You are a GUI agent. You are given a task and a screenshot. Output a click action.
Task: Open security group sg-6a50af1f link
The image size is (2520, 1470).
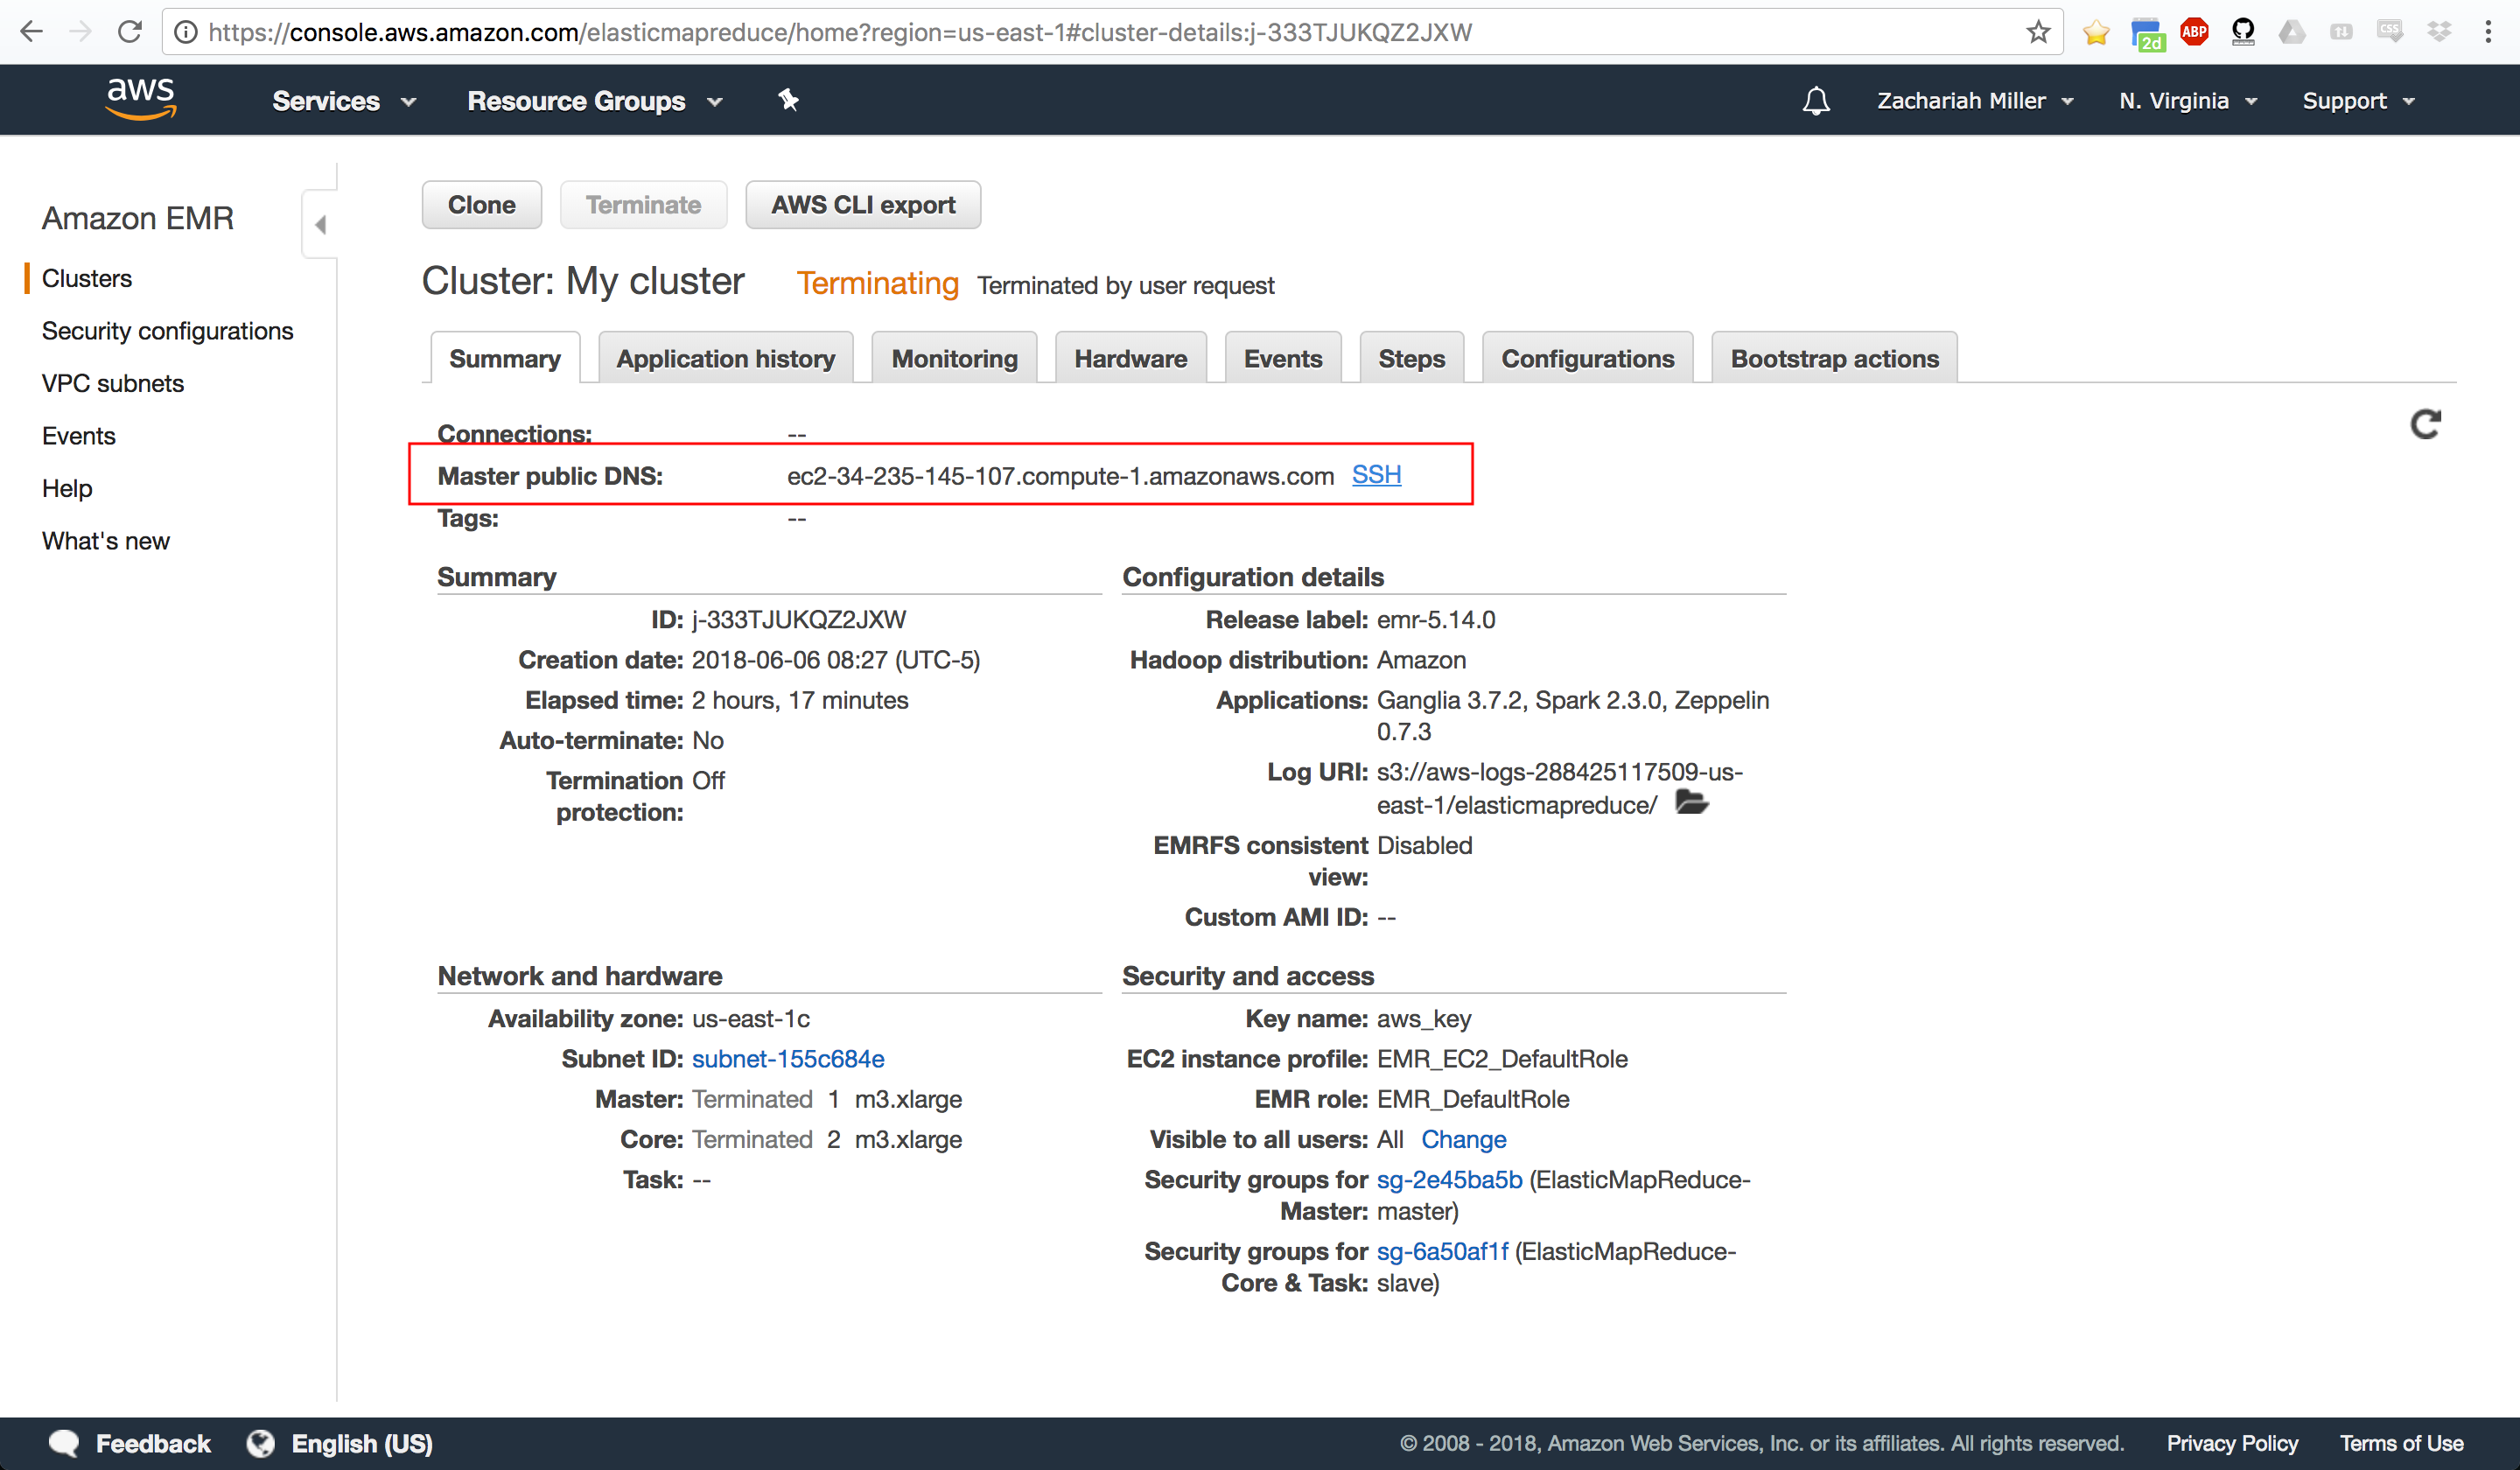pyautogui.click(x=1442, y=1251)
